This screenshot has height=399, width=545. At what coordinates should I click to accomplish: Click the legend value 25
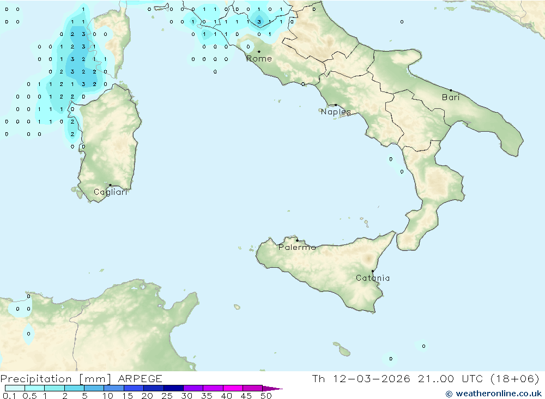point(167,396)
